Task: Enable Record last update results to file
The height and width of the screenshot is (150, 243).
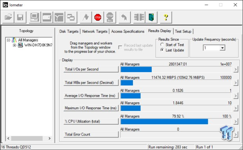Action: 120,47
